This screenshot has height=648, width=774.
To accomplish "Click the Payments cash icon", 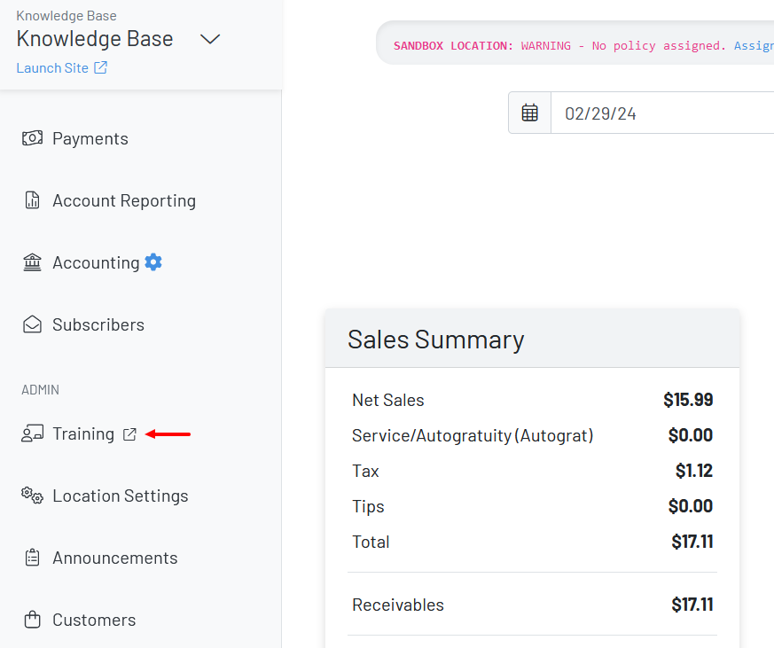I will (x=32, y=138).
